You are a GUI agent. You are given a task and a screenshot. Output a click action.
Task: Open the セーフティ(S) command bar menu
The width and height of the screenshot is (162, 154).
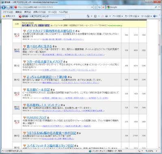click(x=132, y=16)
